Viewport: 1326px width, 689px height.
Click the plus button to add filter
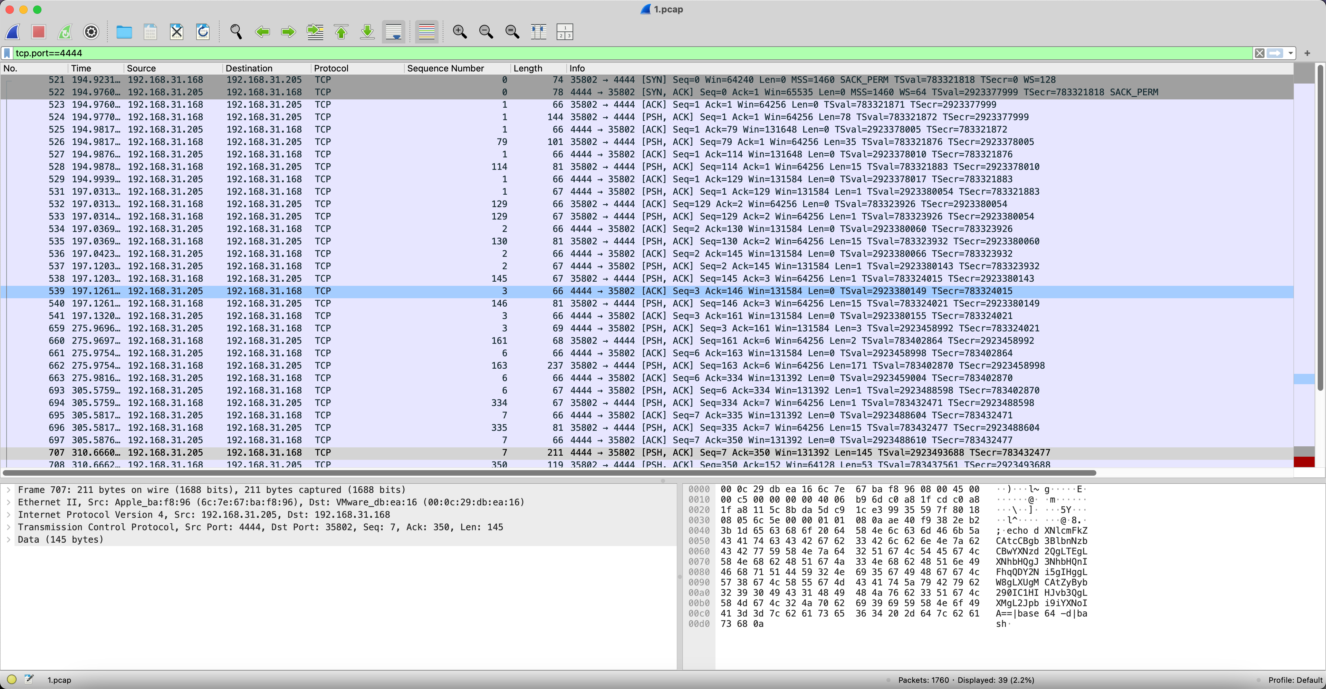[1307, 53]
